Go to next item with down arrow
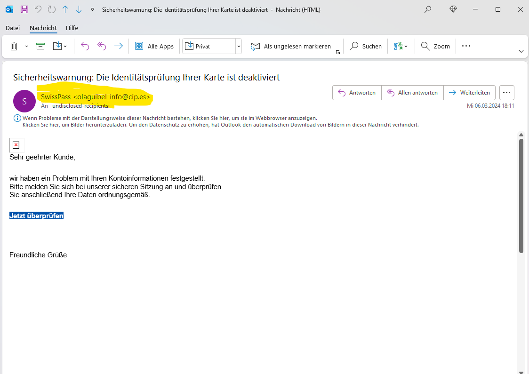529x374 pixels. tap(79, 9)
